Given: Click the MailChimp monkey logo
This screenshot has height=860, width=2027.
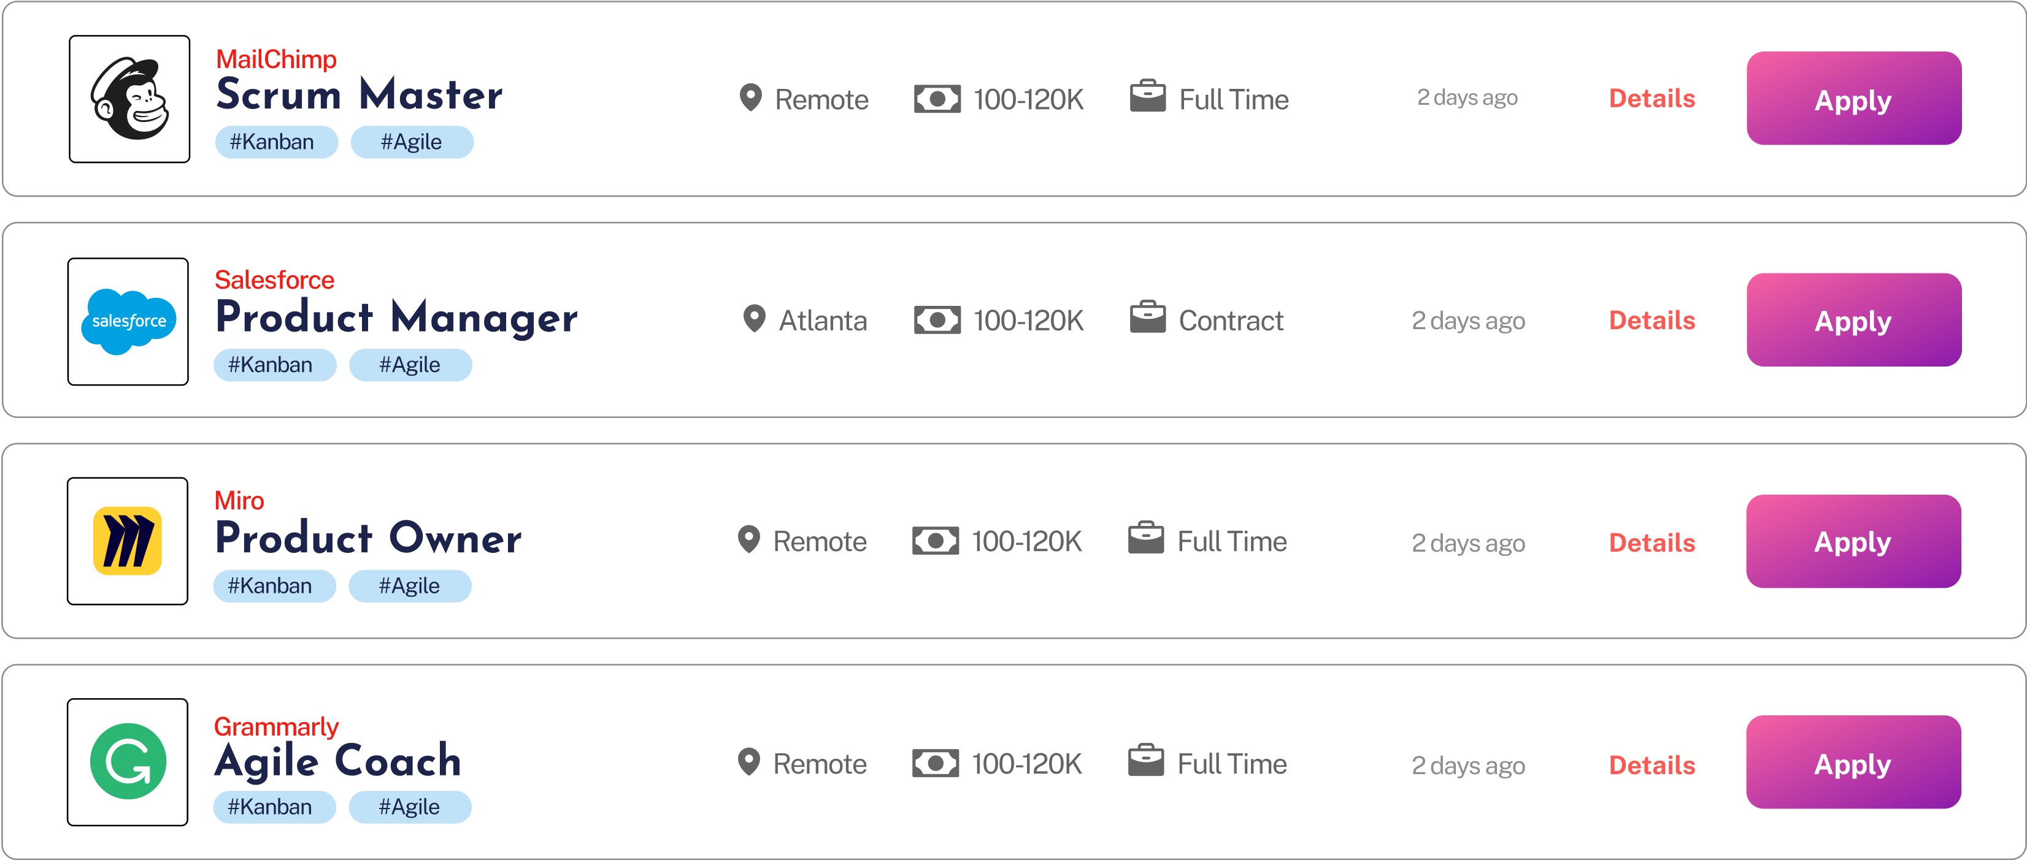Looking at the screenshot, I should tap(130, 99).
